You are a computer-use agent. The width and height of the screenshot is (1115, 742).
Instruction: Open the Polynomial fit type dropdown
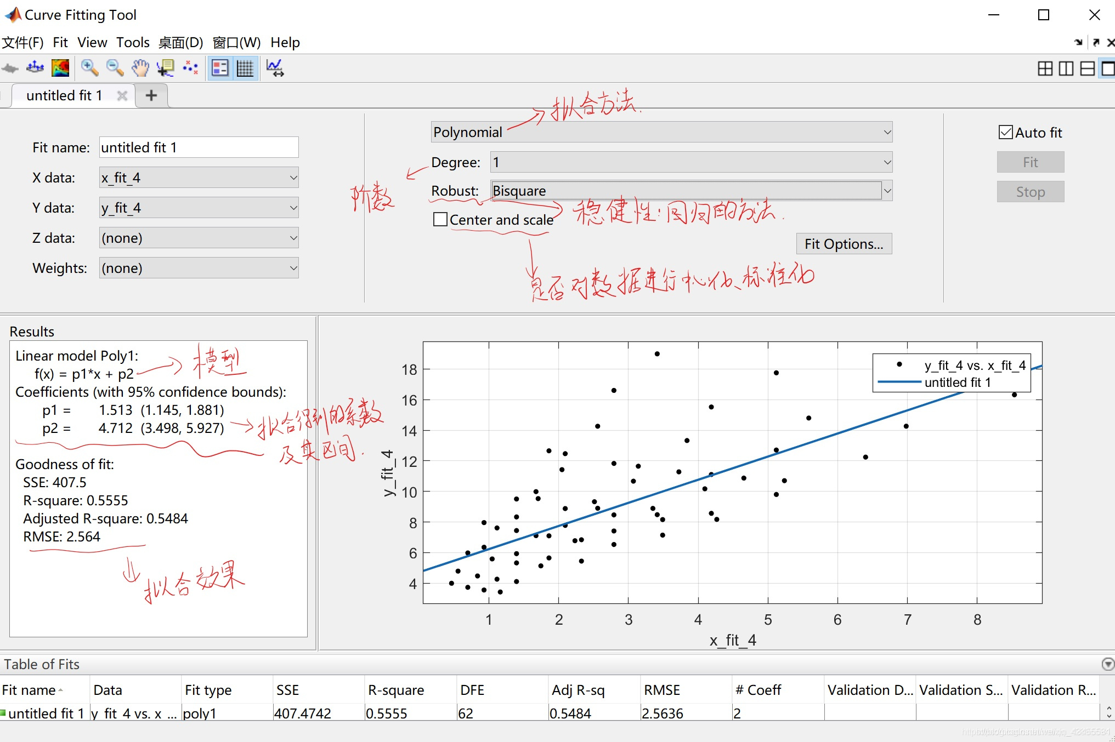(x=661, y=132)
